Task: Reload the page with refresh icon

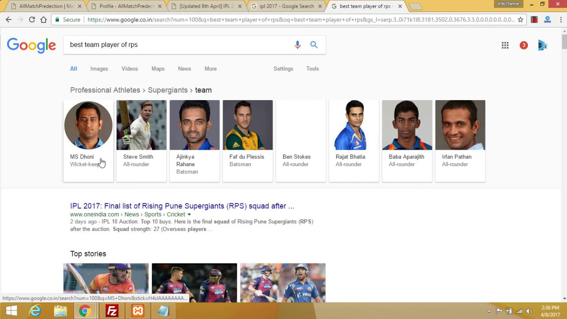Action: tap(32, 19)
